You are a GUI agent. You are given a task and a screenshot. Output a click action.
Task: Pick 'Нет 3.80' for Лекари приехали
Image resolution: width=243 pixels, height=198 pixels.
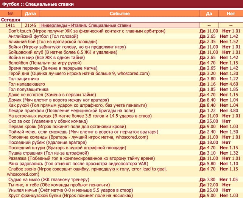[x=231, y=111]
